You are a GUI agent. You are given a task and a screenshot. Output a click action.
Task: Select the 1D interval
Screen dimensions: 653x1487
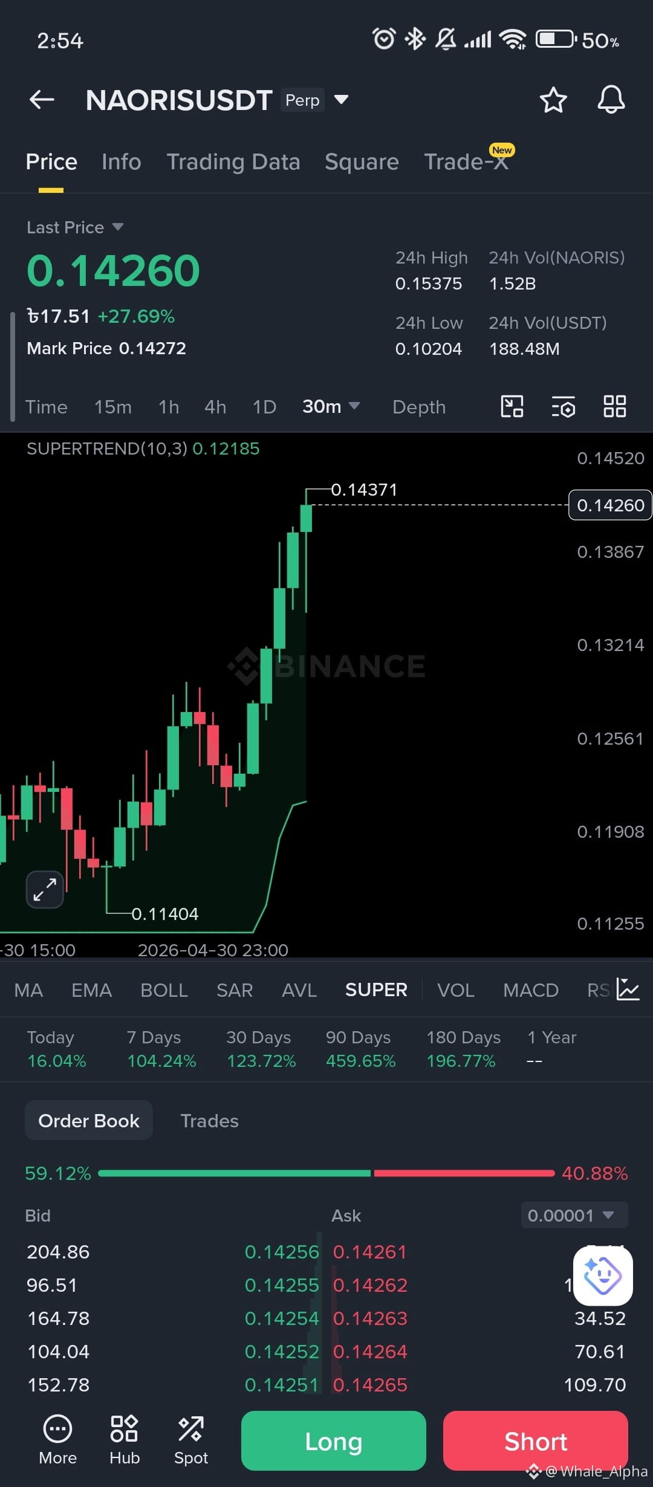[264, 407]
